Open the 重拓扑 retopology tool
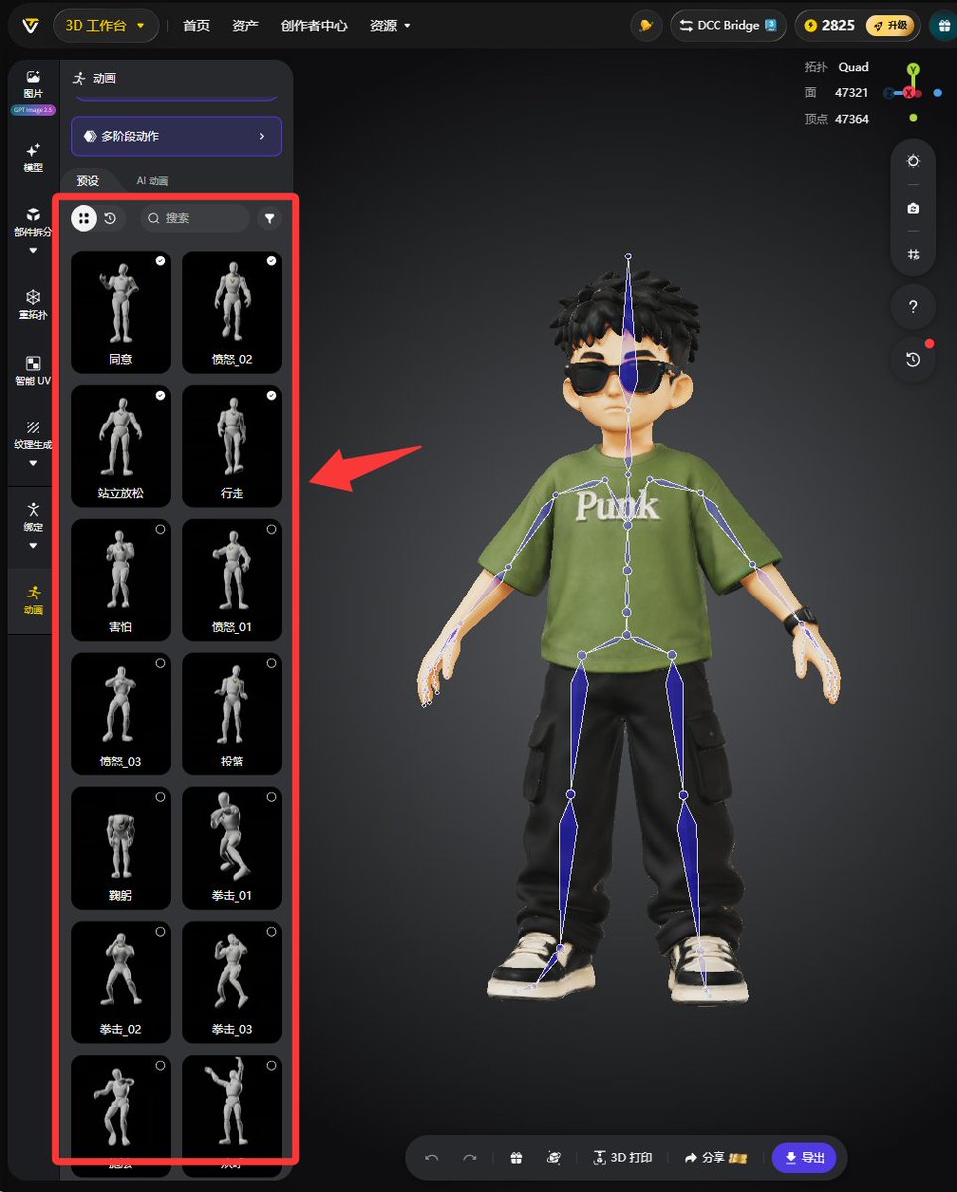Viewport: 957px width, 1192px height. [x=33, y=304]
